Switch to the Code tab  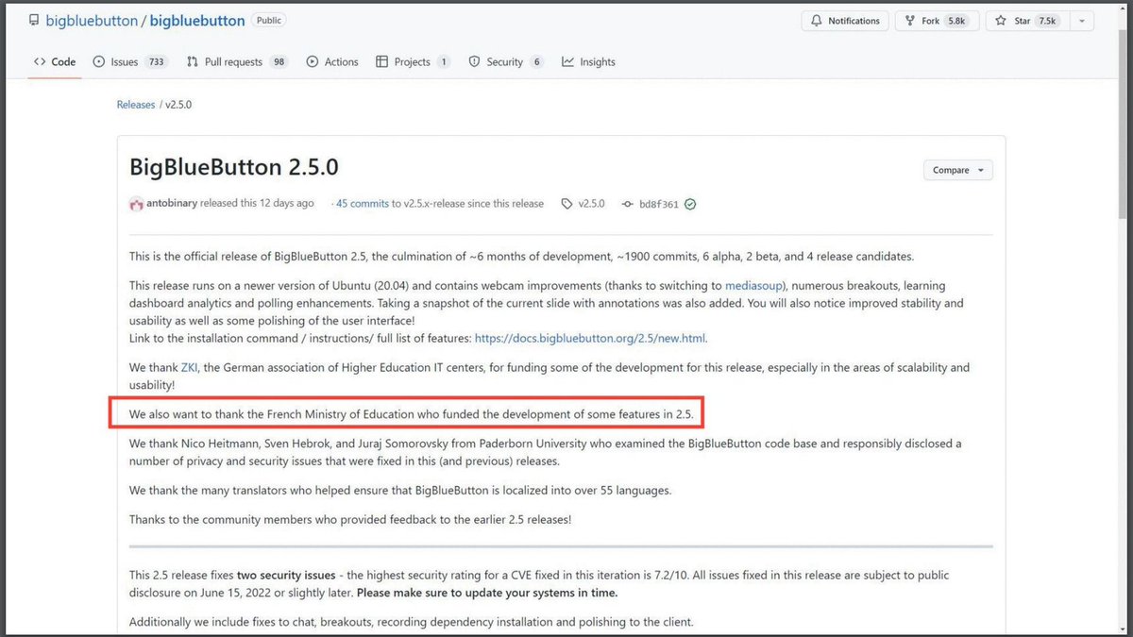(54, 62)
